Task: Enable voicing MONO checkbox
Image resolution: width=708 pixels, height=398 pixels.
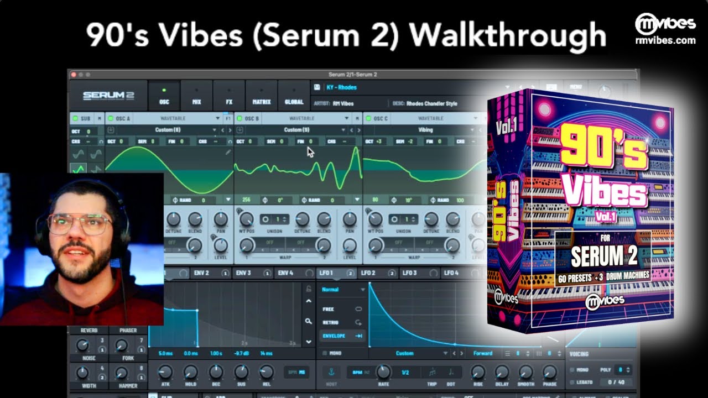Action: tap(571, 370)
